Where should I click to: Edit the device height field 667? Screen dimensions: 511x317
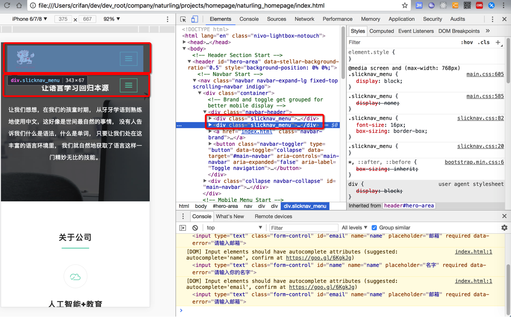(88, 19)
